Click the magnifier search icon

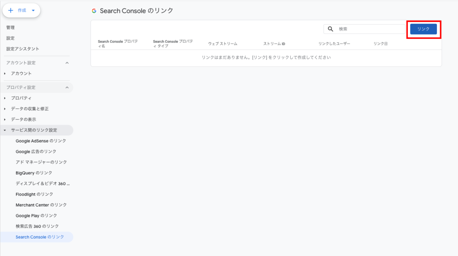[x=331, y=29]
